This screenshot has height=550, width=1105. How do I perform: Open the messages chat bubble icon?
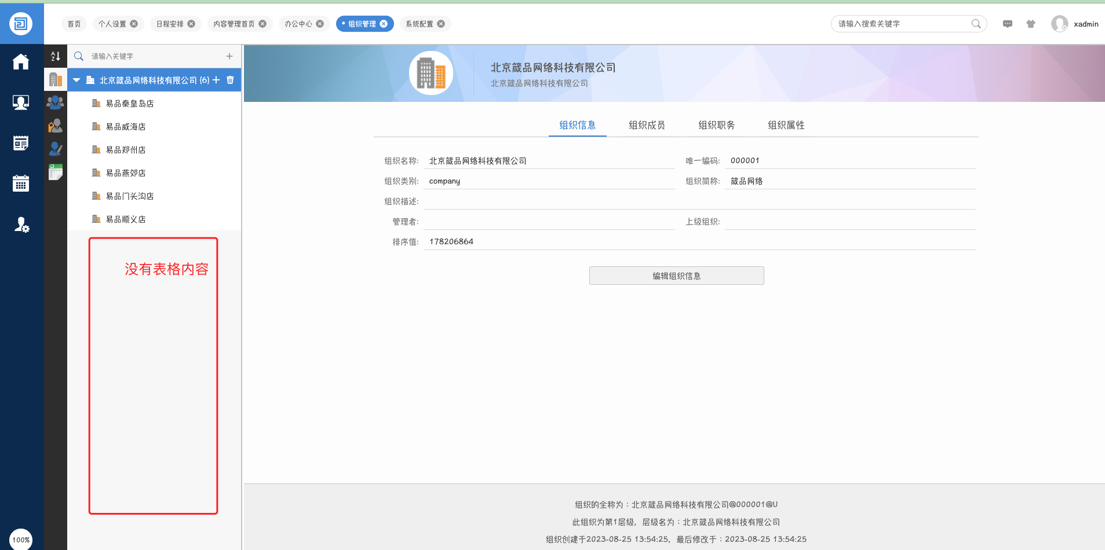(x=1008, y=24)
